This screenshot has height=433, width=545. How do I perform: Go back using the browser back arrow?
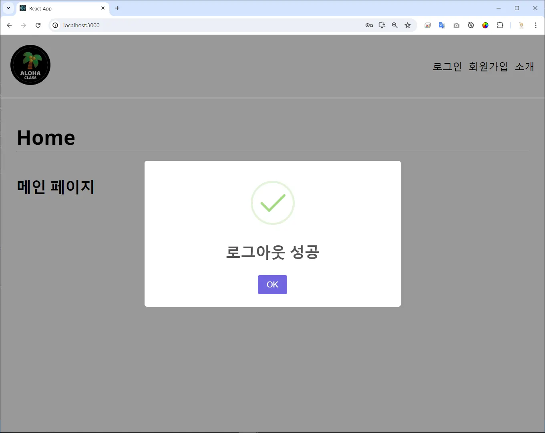[9, 25]
